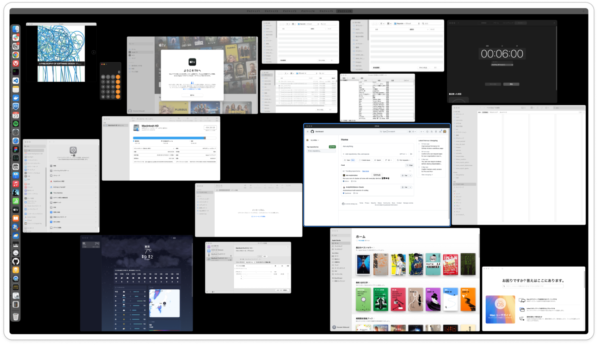This screenshot has width=598, height=345.
Task: Click the Google Chrome Dock icon
Action: click(x=16, y=55)
